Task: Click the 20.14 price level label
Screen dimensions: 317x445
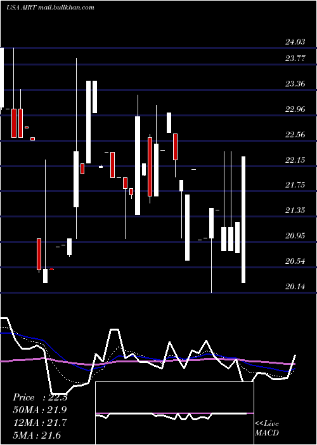Action: [295, 286]
